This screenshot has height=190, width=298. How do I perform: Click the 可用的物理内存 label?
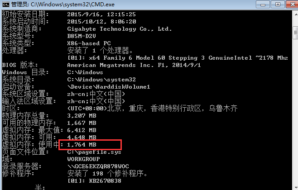tap(29, 123)
